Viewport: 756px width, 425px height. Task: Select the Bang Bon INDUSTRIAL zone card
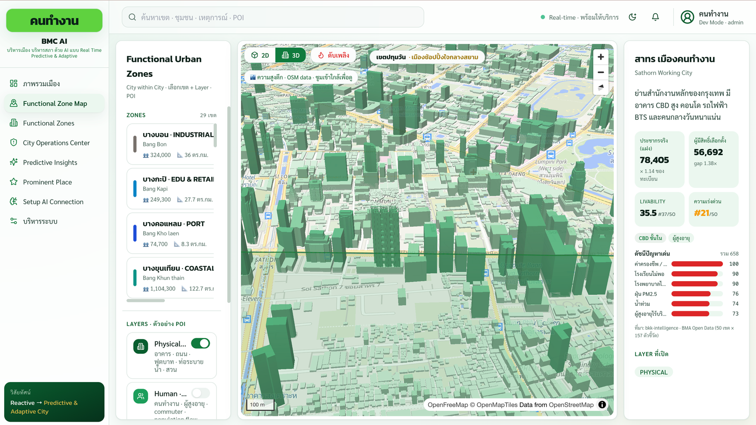171,144
